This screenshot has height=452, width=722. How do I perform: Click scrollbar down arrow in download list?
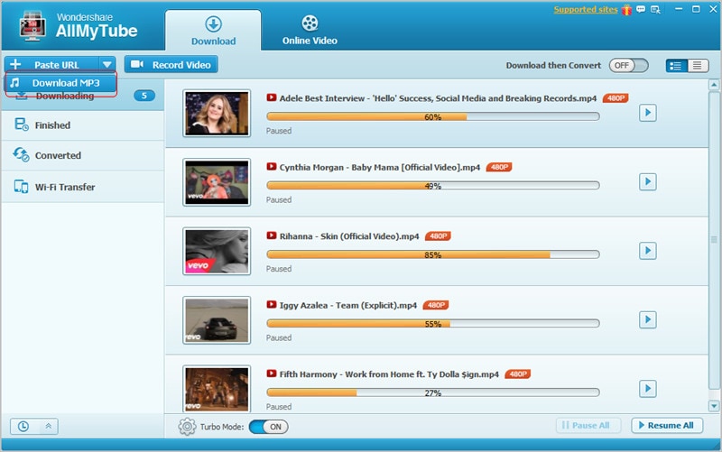coord(714,406)
